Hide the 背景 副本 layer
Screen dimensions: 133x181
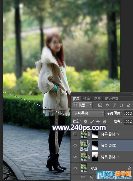(x=75, y=145)
